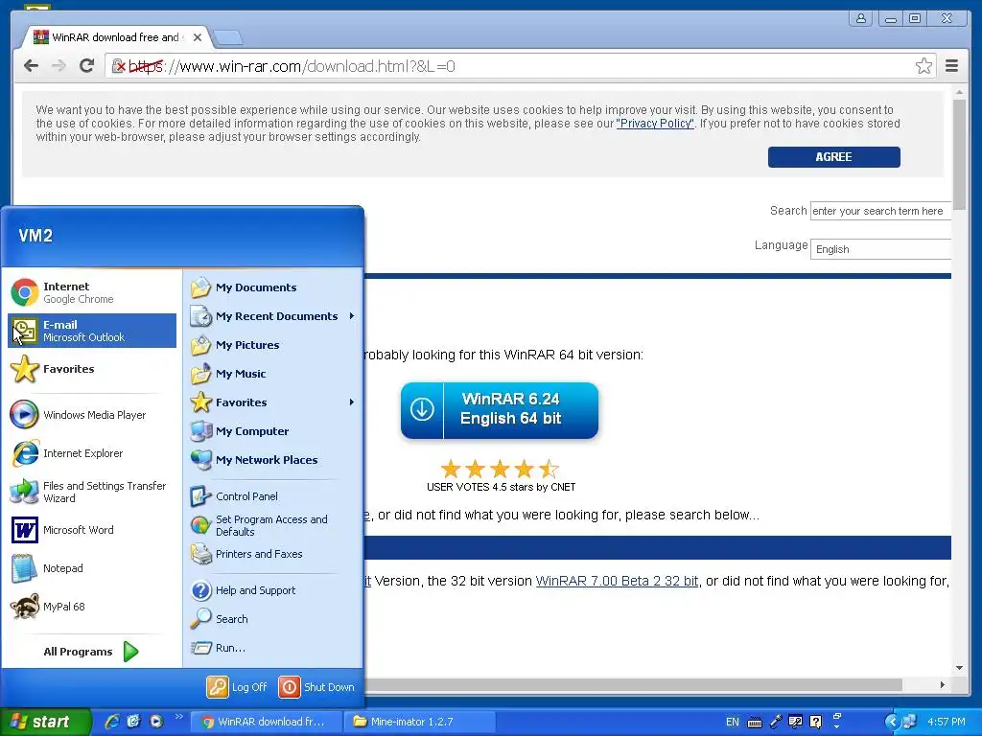Close the WinRAR download tab
Viewport: 982px width, 736px height.
198,37
